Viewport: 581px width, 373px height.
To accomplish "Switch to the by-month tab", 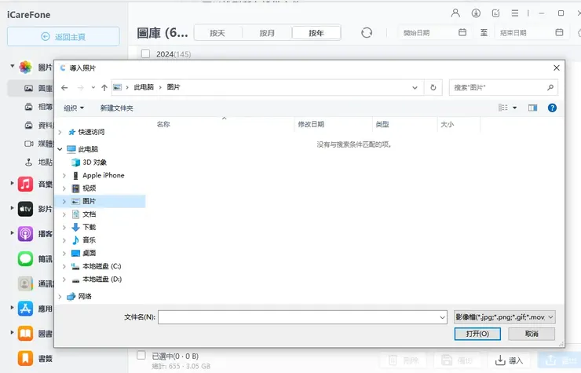I will tap(267, 33).
